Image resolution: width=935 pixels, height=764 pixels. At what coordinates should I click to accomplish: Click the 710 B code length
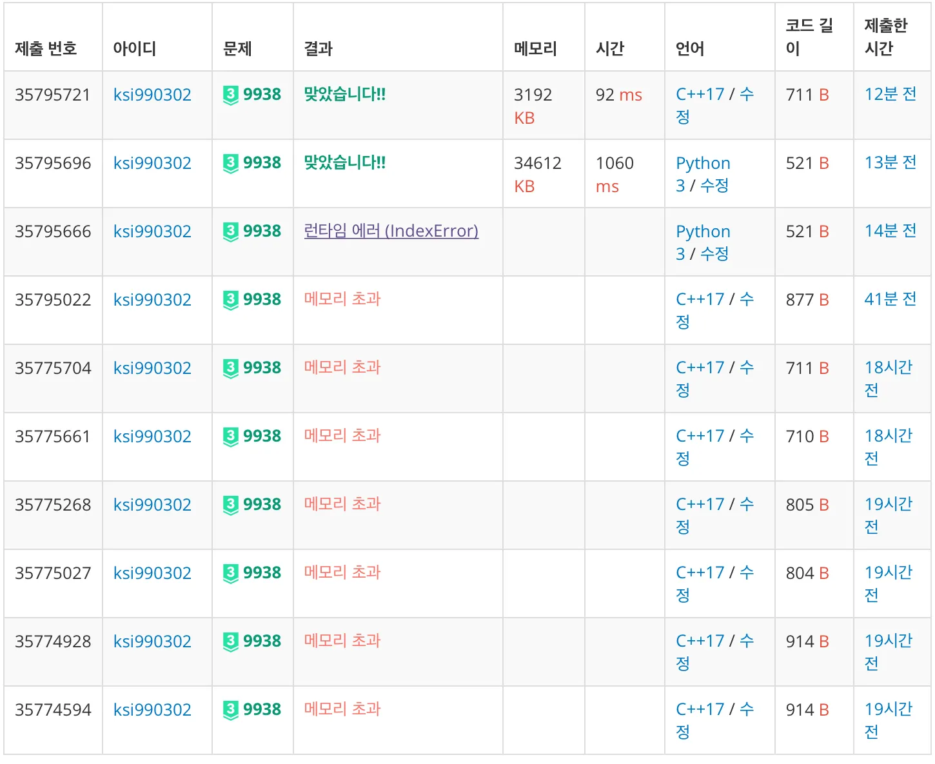(x=807, y=436)
